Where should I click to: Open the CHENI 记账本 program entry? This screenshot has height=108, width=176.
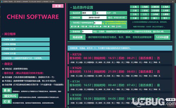tap(26, 39)
